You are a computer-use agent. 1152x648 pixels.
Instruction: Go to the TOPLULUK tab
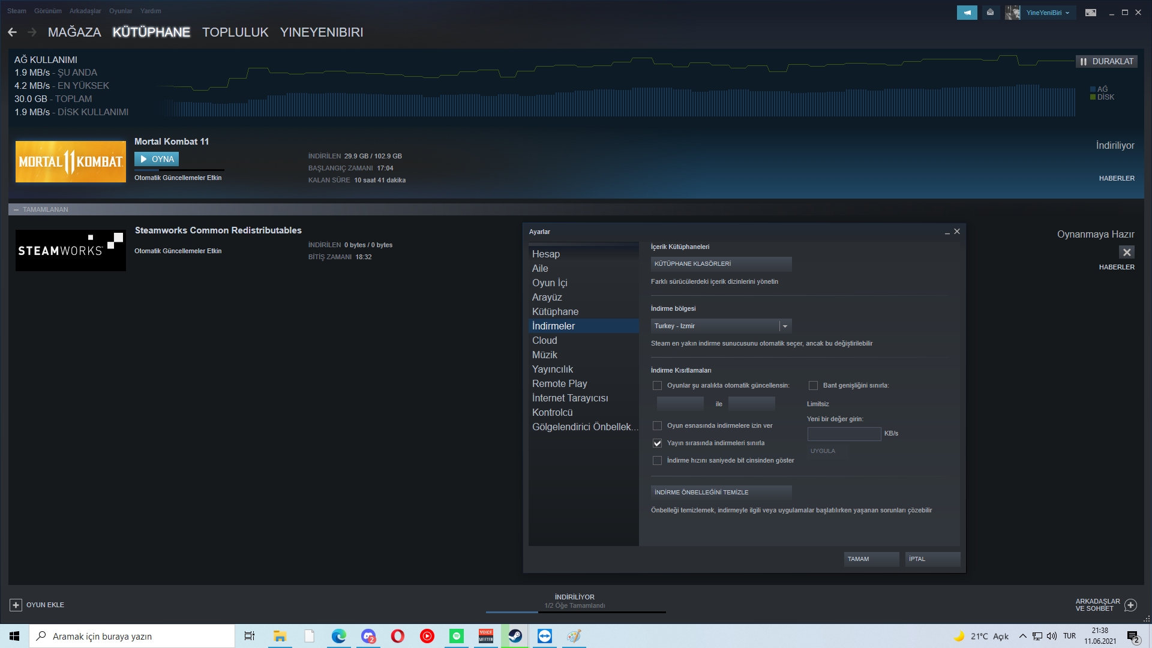(235, 32)
